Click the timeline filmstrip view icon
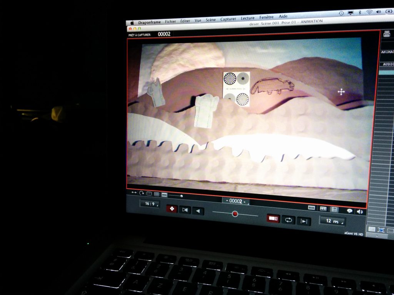 [312, 208]
